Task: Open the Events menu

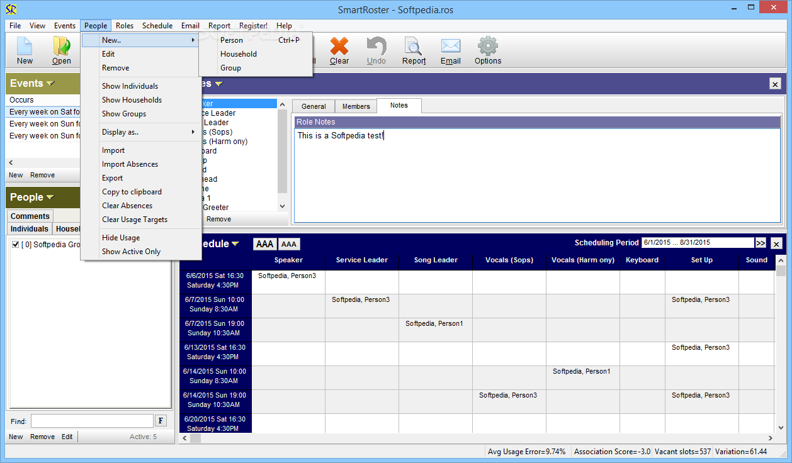Action: coord(65,26)
